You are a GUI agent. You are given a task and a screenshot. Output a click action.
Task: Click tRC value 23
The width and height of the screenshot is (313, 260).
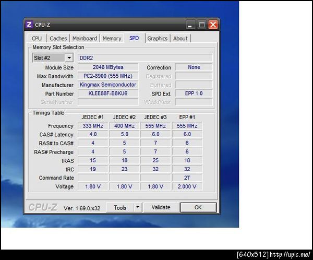point(124,169)
